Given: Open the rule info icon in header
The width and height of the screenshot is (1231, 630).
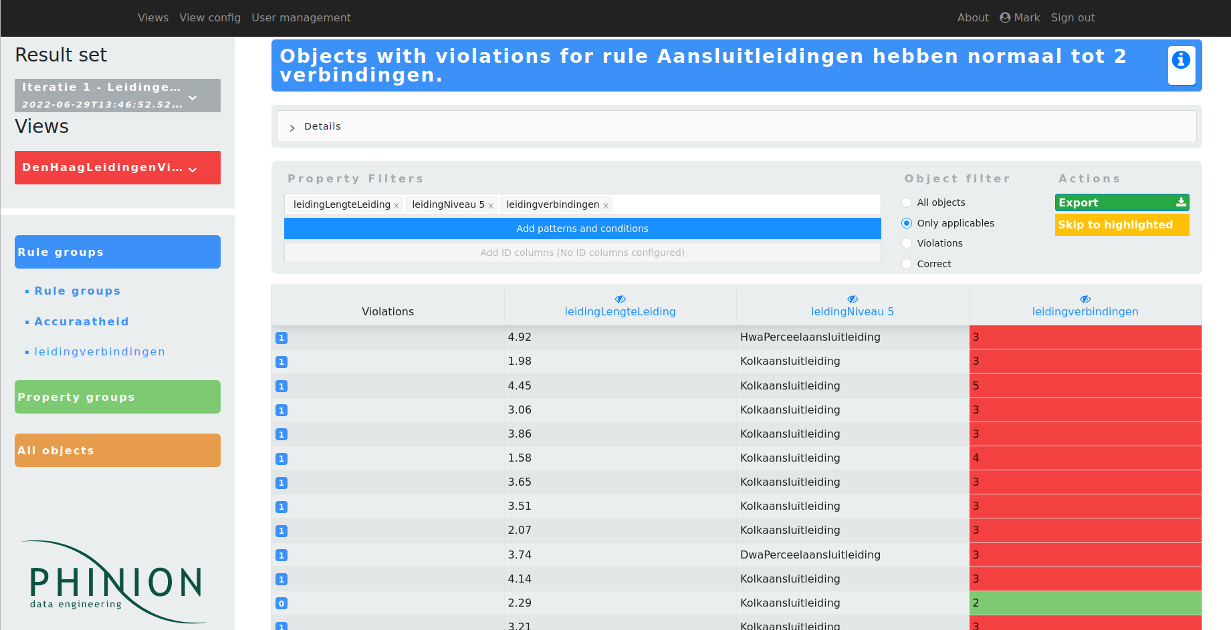Looking at the screenshot, I should [x=1181, y=60].
